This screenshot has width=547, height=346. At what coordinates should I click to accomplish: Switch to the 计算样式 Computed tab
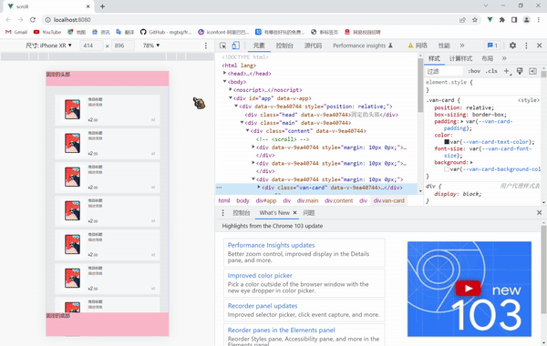(x=460, y=58)
